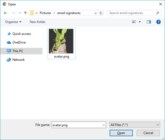Open the file type All Files dropdown
The image size is (165, 140).
(135, 125)
